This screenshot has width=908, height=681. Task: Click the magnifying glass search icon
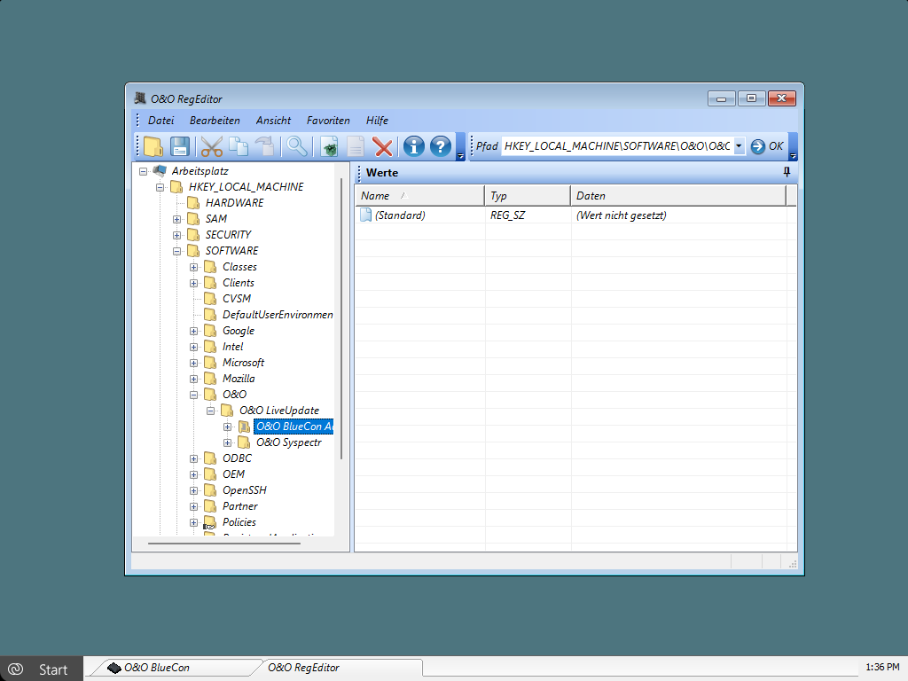(296, 147)
